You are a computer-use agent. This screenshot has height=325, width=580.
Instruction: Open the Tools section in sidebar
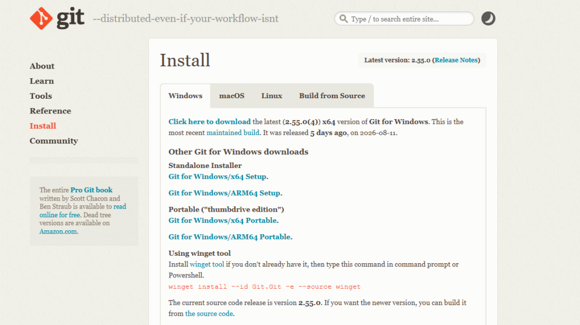click(x=41, y=96)
